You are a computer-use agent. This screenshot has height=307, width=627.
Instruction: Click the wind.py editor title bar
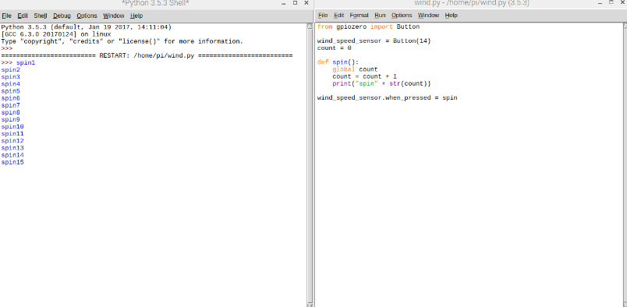472,3
